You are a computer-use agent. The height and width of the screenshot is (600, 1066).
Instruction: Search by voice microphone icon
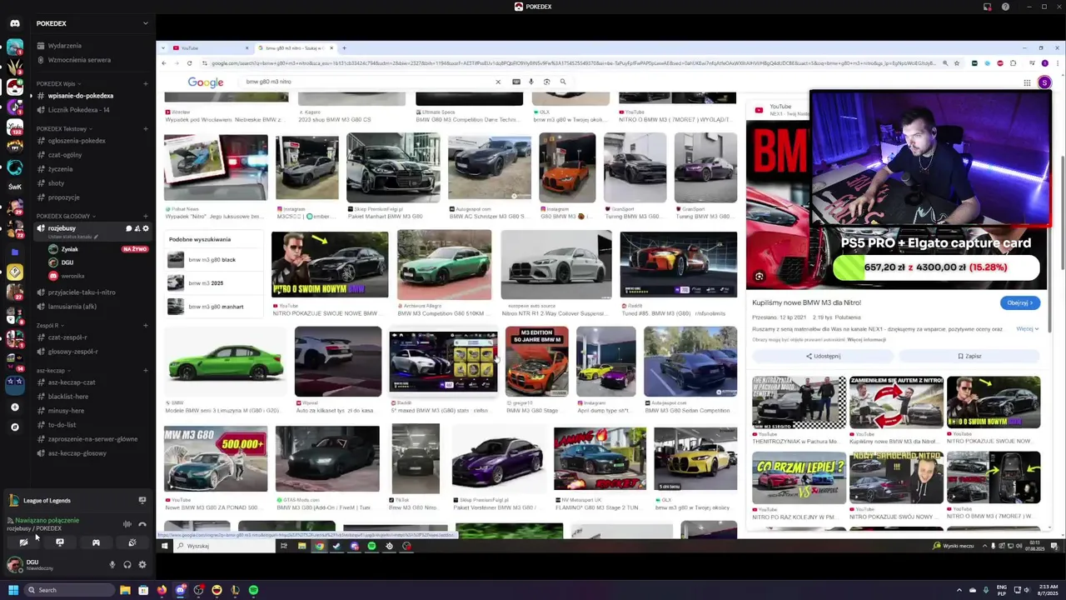[x=531, y=82]
